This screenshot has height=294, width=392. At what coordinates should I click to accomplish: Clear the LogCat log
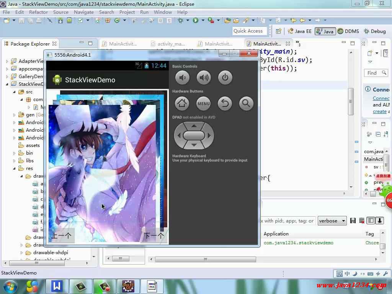tap(361, 220)
